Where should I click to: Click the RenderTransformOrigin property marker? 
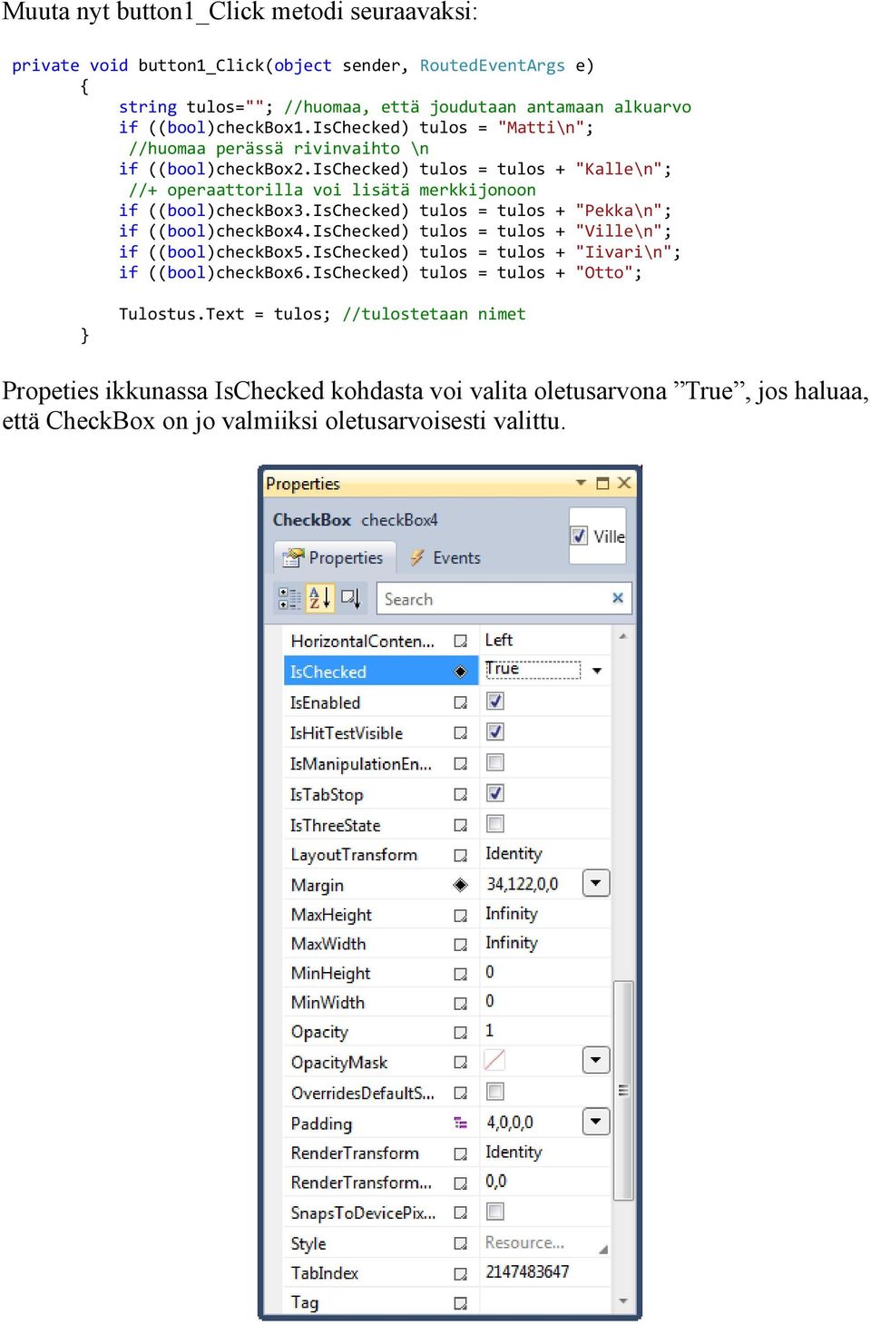[x=460, y=1183]
